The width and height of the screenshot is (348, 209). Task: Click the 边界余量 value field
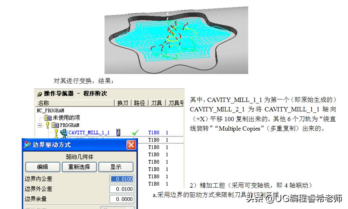(122, 199)
